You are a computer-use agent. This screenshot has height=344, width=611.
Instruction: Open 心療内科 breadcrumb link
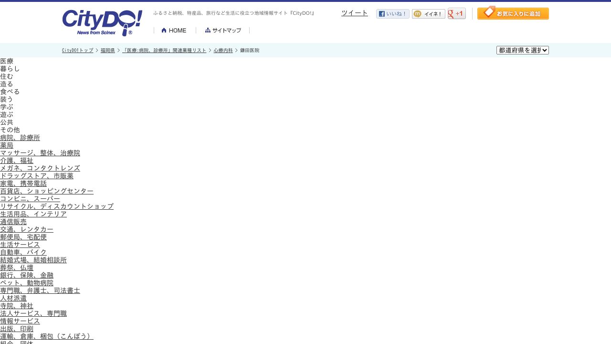click(x=223, y=50)
